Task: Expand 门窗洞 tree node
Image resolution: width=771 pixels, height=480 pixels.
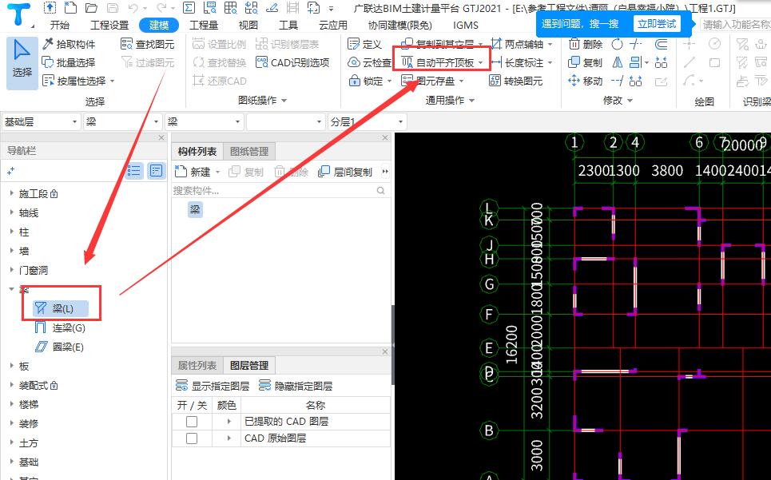Action: tap(11, 270)
